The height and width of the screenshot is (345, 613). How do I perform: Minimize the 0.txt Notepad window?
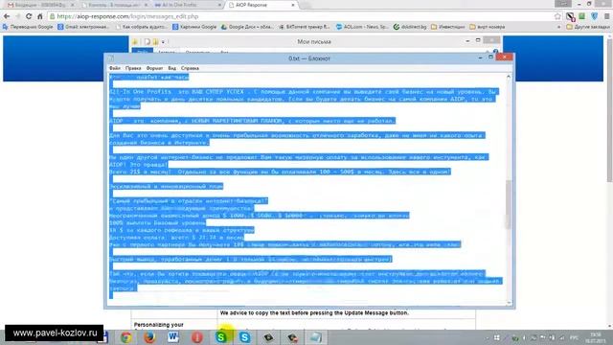click(481, 57)
